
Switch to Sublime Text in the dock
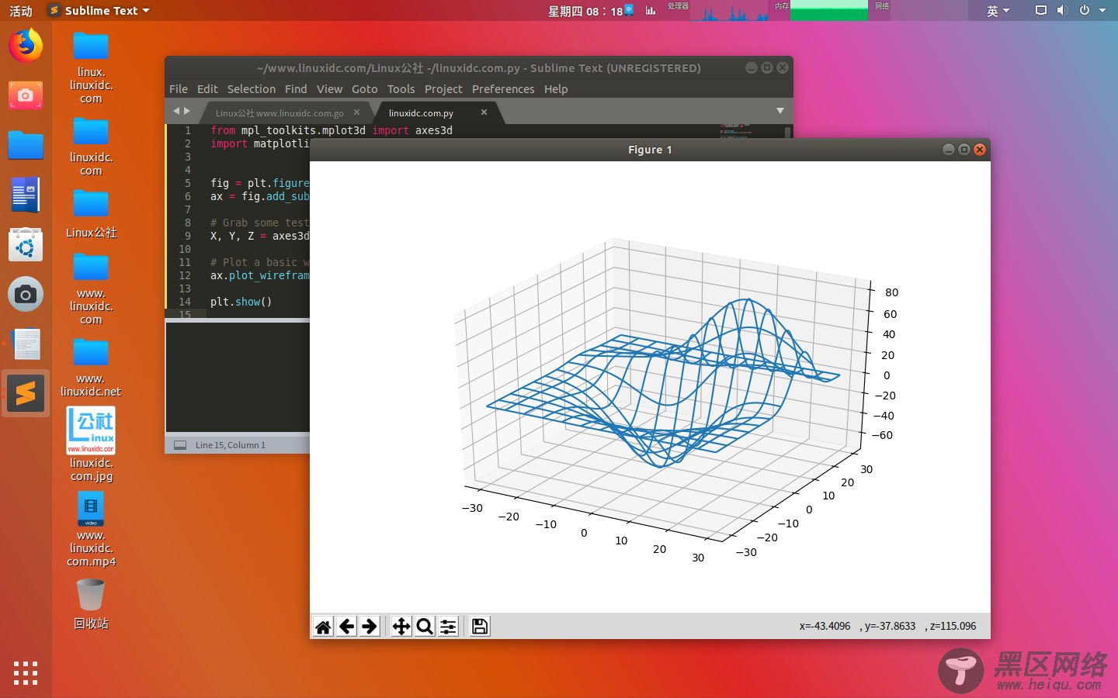click(26, 393)
